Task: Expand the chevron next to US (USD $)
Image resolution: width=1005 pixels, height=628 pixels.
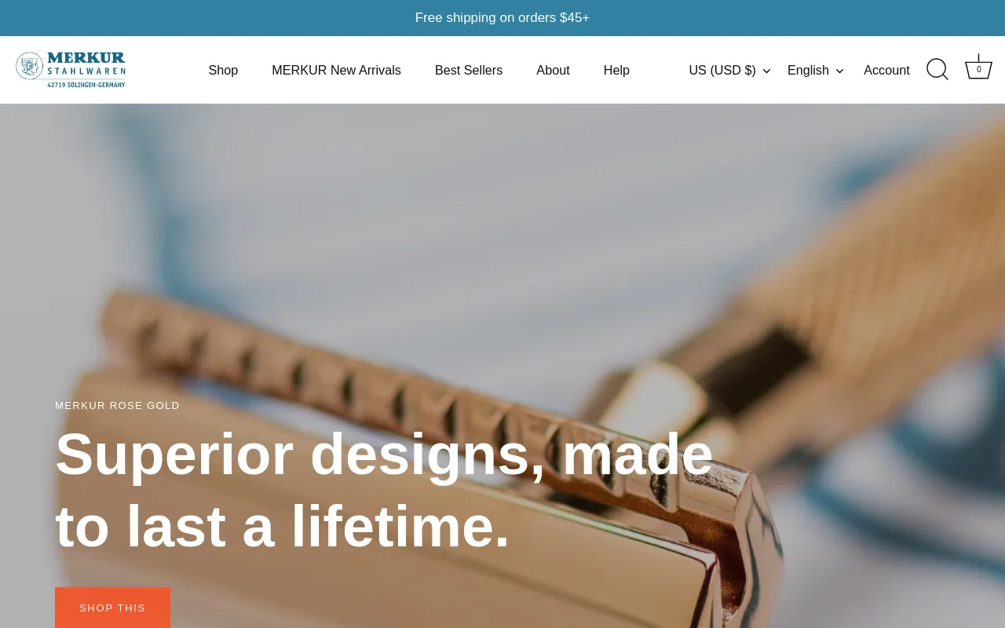Action: tap(766, 71)
